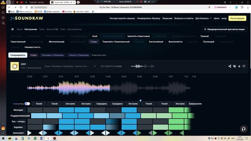Open Тема filter tab

coord(42,29)
